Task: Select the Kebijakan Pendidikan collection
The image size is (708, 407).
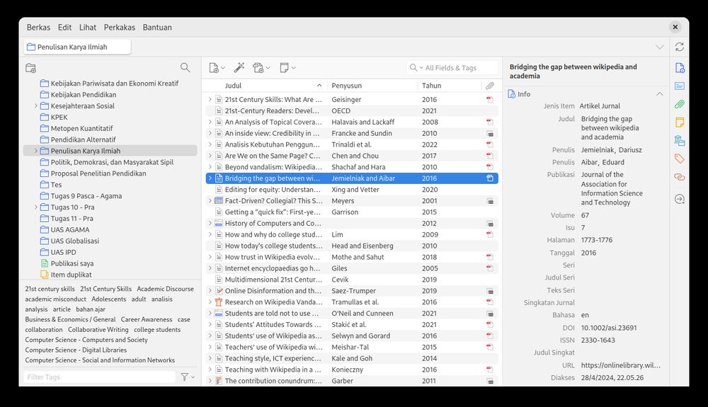Action: [x=83, y=94]
